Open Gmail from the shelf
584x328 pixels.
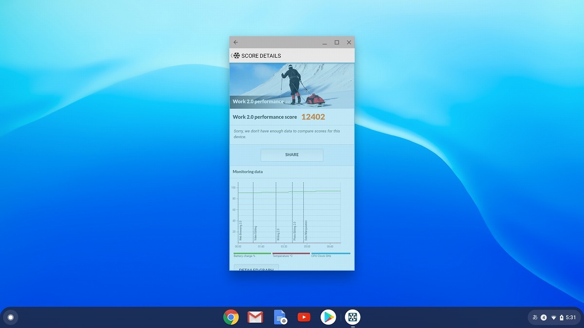coord(255,317)
